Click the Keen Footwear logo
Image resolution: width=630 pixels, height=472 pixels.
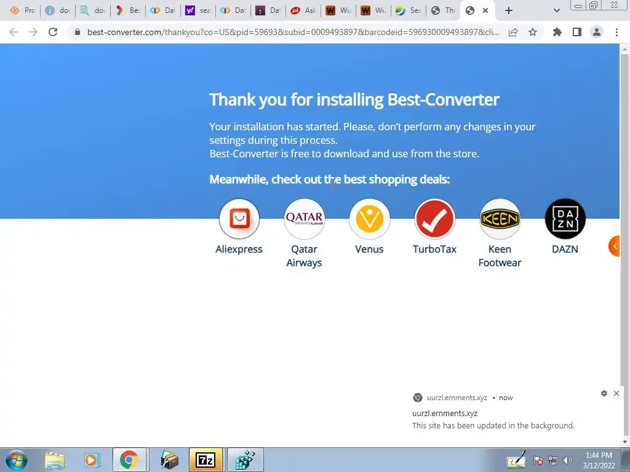[x=500, y=219]
